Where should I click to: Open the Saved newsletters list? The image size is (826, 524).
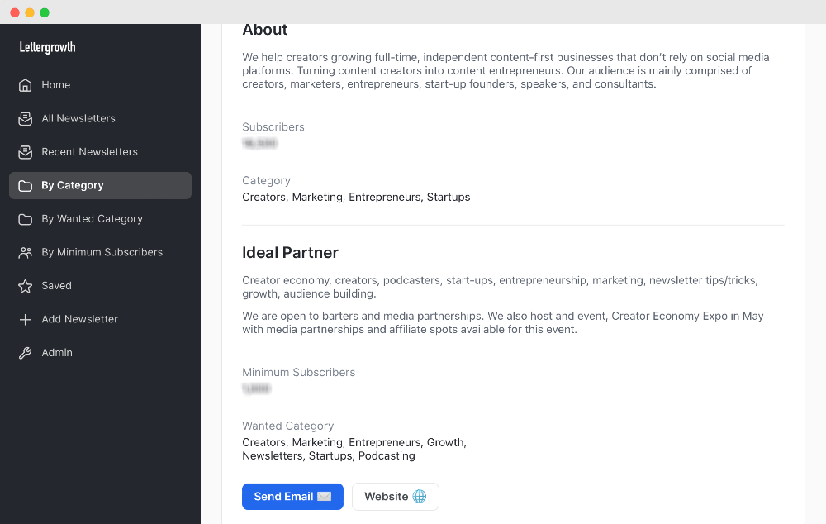(56, 286)
